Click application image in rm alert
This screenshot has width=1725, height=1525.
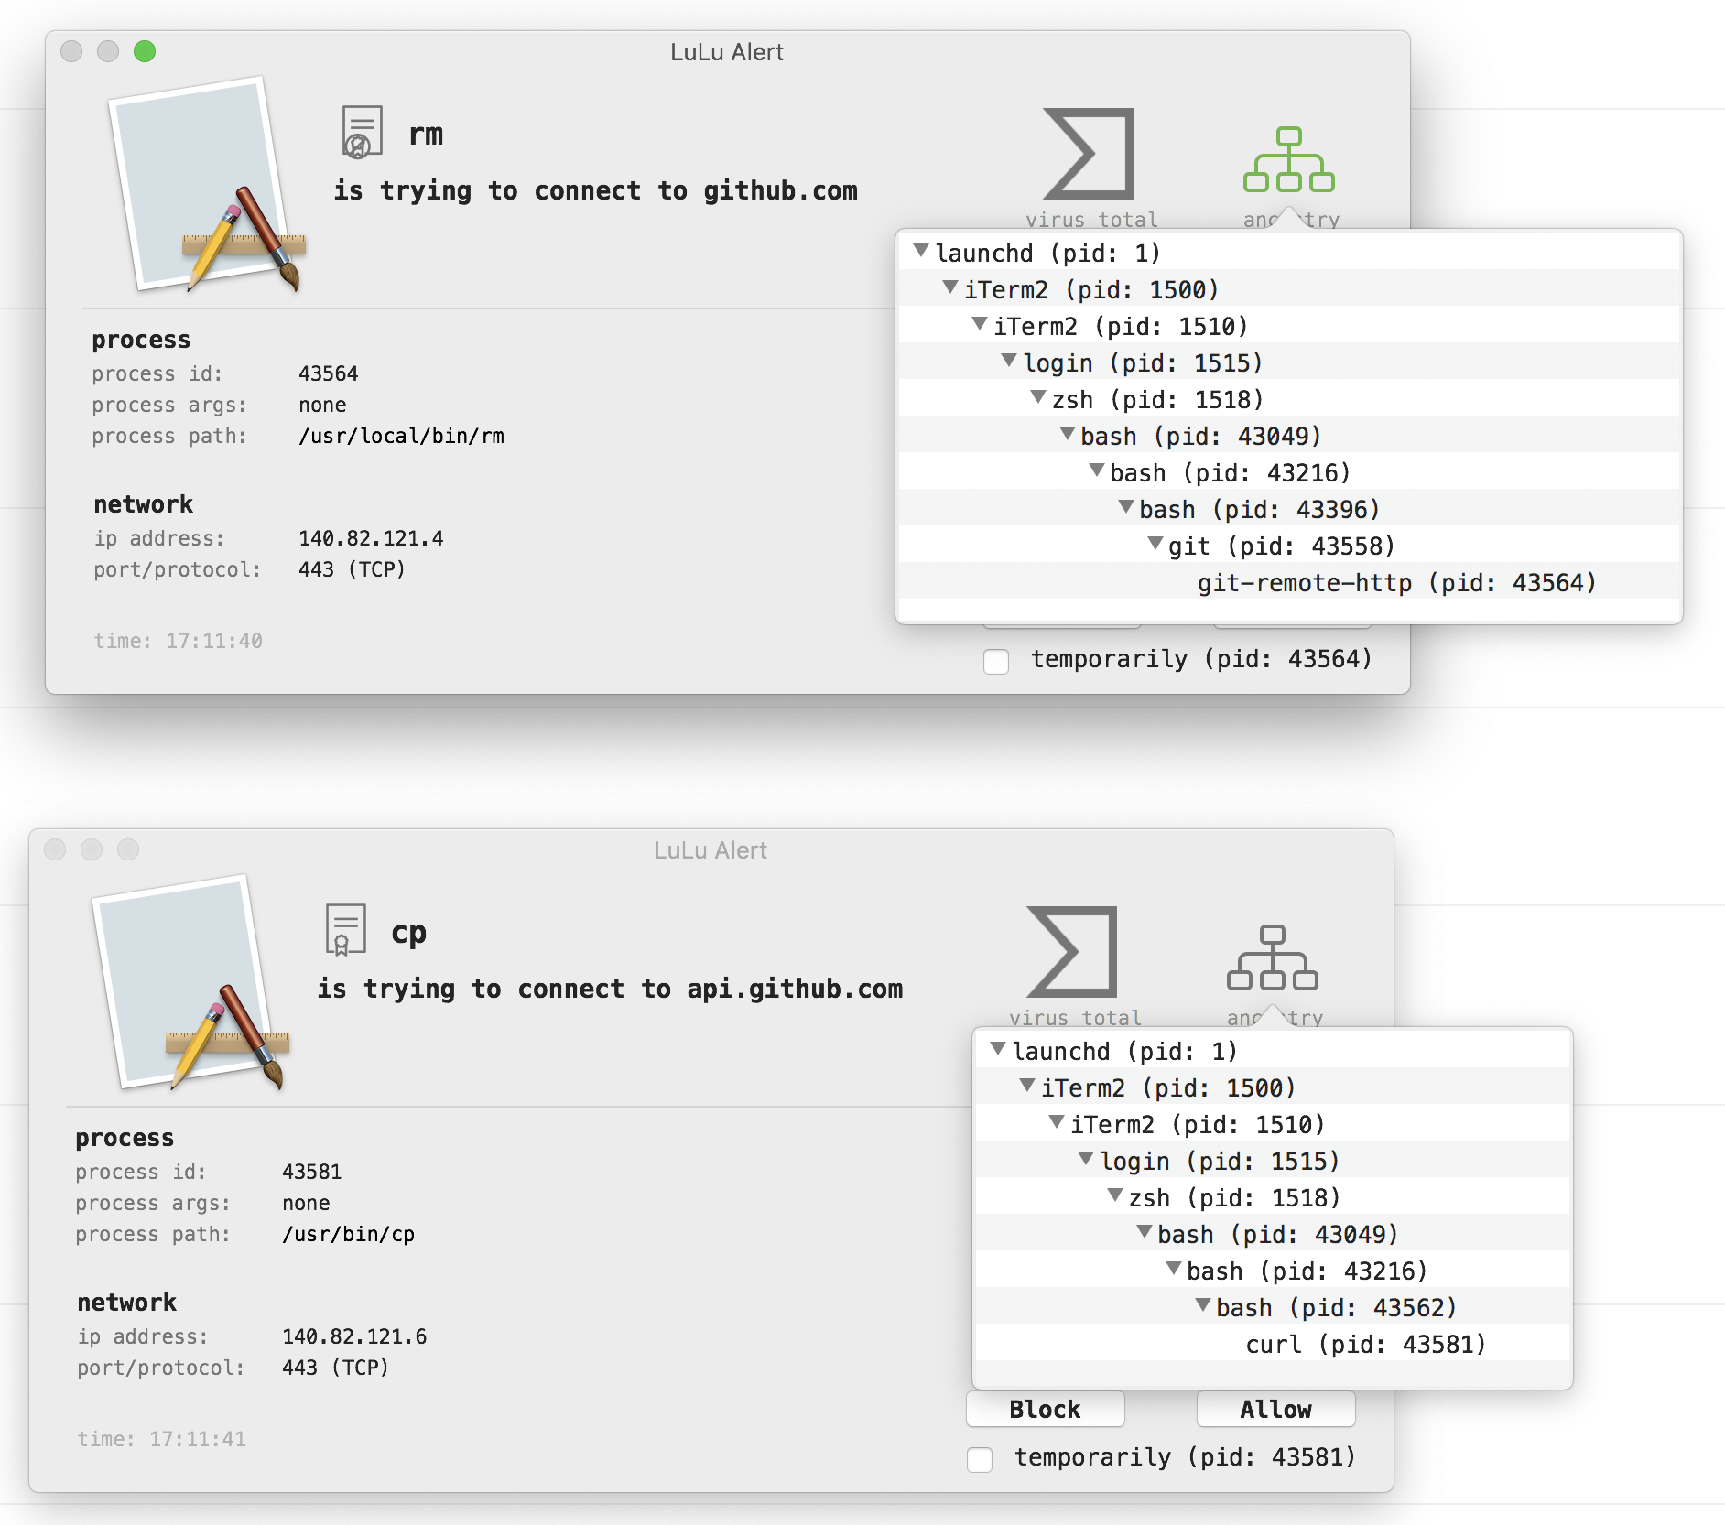(x=207, y=185)
